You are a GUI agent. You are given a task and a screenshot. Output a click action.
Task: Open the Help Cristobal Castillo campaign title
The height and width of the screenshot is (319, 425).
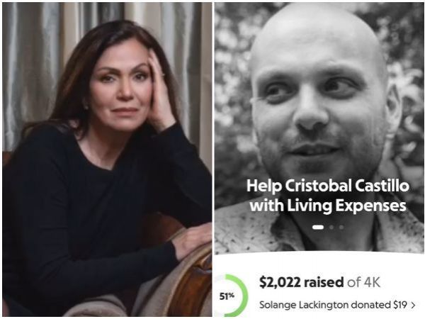point(328,196)
